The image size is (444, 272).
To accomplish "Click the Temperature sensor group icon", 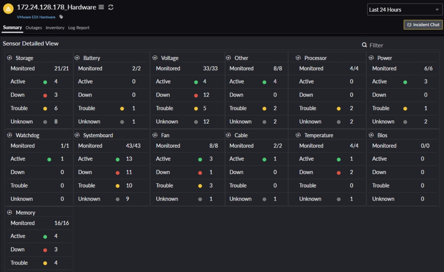I will click(298, 135).
